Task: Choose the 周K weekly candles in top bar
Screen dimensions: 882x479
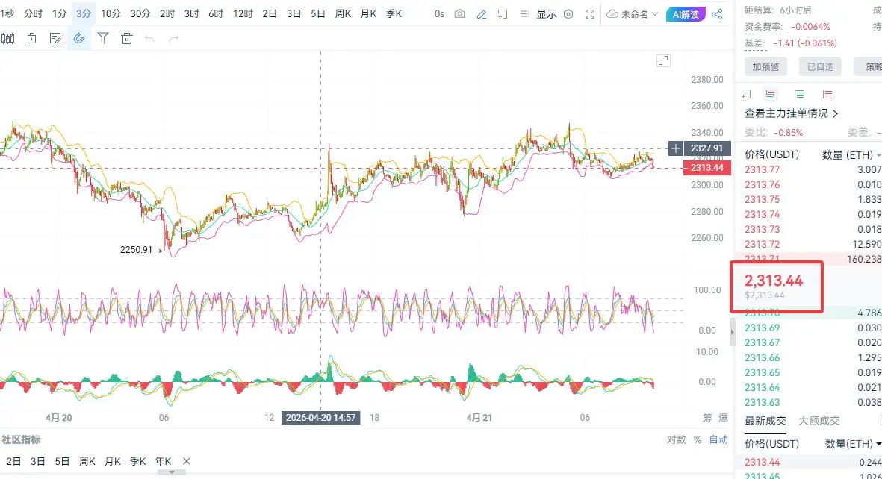Action: [x=343, y=13]
